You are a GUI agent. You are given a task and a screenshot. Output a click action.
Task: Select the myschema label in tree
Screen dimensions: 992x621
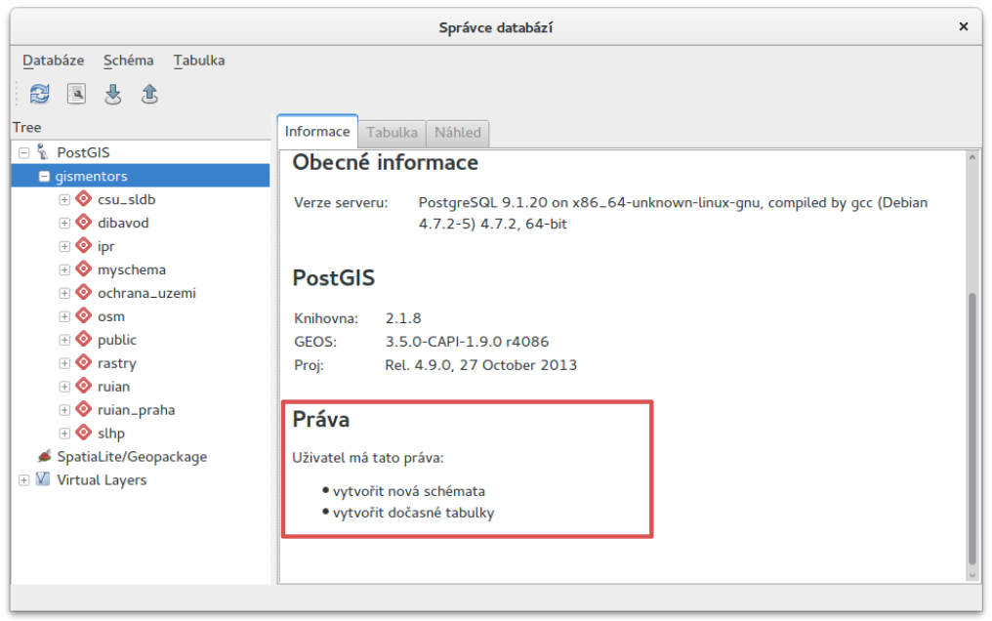(x=132, y=270)
